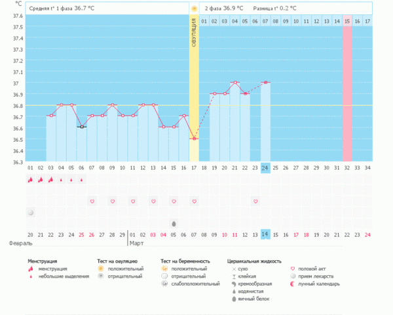Click the phase 2 average temperature label
This screenshot has width=393, height=315.
coord(224,8)
